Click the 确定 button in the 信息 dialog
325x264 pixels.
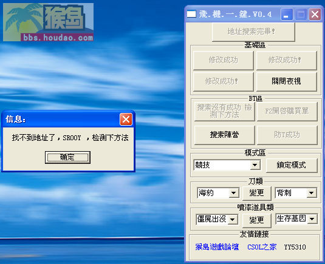click(x=67, y=157)
